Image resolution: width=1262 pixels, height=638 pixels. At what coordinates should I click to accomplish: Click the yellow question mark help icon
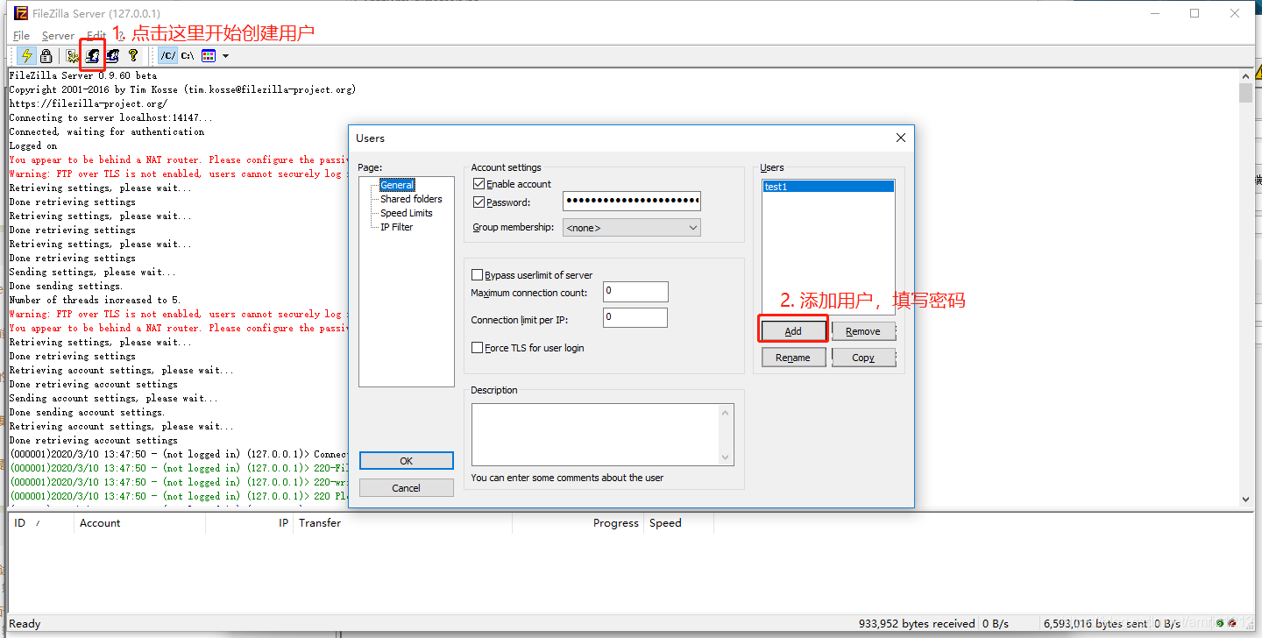pyautogui.click(x=133, y=55)
